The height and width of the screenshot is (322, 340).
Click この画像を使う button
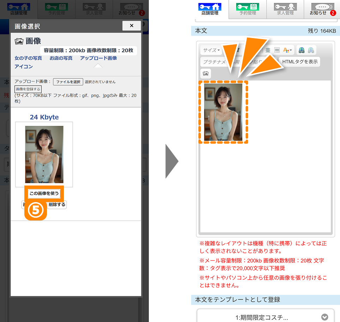pyautogui.click(x=44, y=193)
